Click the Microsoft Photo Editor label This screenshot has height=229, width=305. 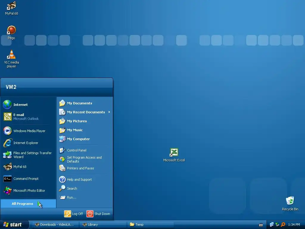[29, 191]
